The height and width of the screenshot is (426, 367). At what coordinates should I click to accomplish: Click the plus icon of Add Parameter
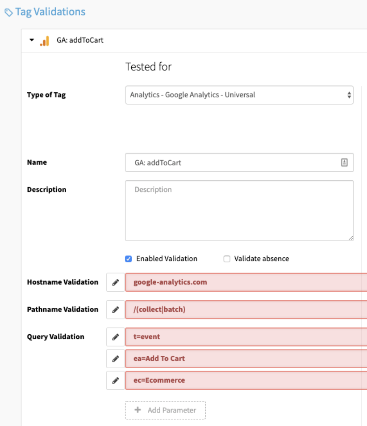coord(138,410)
